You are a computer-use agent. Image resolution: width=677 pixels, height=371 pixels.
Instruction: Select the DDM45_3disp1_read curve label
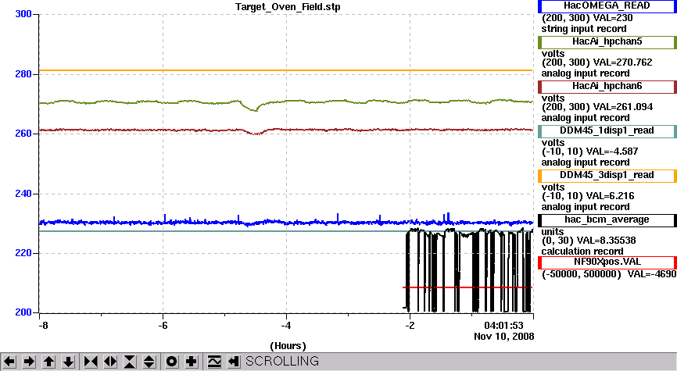(607, 176)
